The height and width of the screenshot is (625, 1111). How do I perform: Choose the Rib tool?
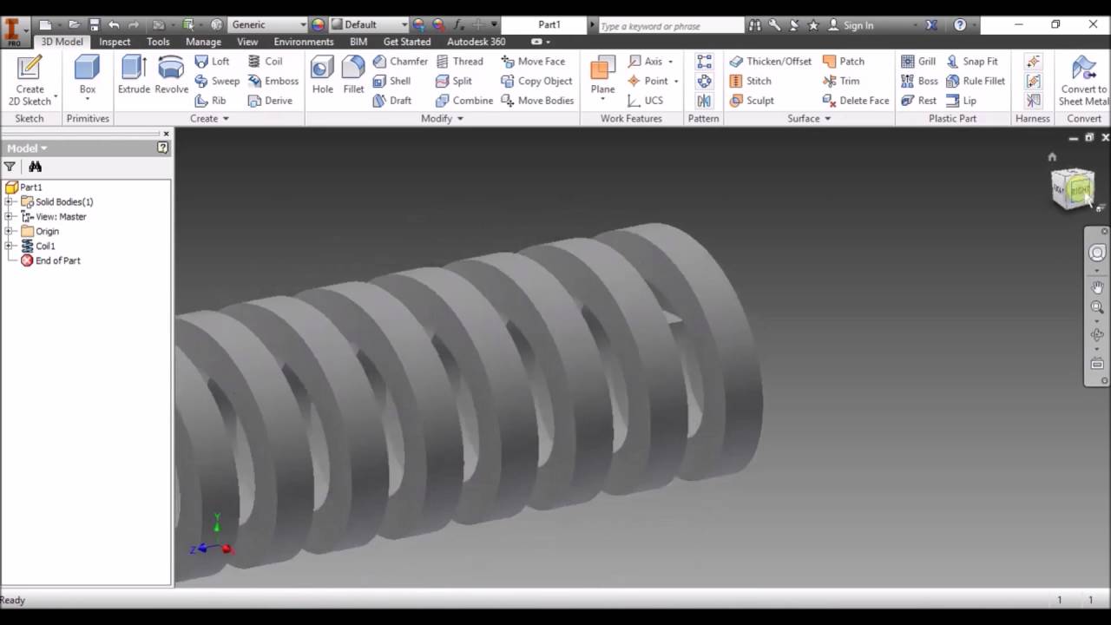pos(210,101)
